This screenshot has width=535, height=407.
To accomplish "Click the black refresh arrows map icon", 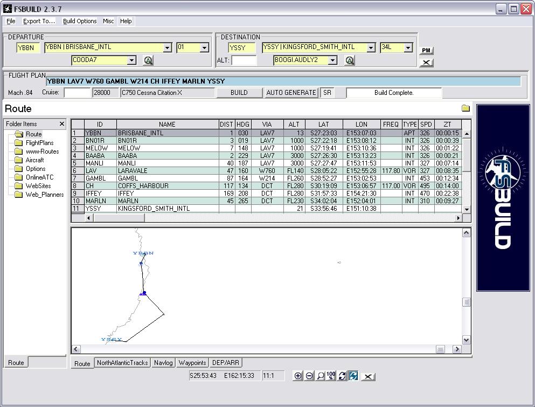I will [342, 376].
